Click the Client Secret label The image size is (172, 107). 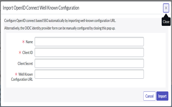click(x=25, y=63)
